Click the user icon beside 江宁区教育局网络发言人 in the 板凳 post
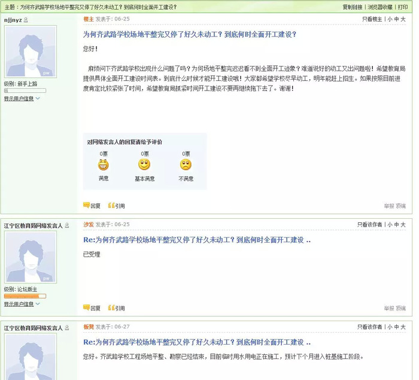Image resolution: width=419 pixels, height=380 pixels. [x=67, y=327]
